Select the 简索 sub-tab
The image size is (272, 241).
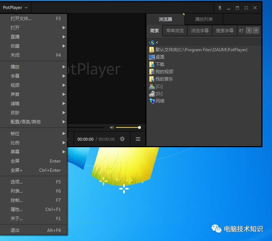click(154, 31)
